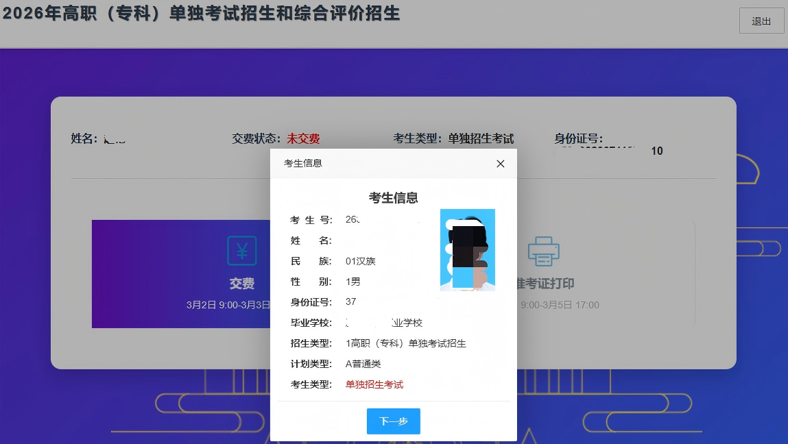
Task: Click the A普通类 plan type value
Action: (x=363, y=364)
